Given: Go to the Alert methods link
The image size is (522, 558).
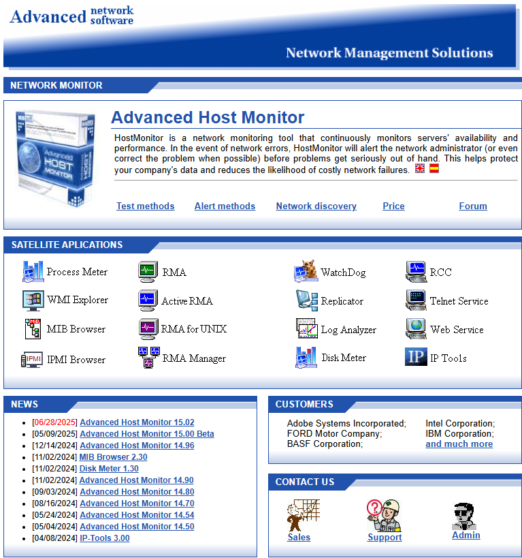Looking at the screenshot, I should point(225,206).
